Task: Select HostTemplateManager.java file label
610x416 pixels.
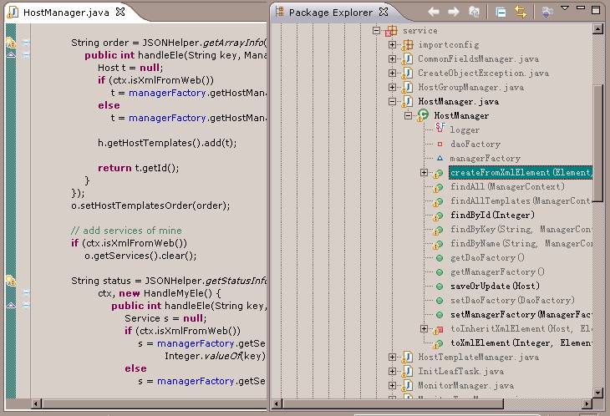Action: (478, 357)
